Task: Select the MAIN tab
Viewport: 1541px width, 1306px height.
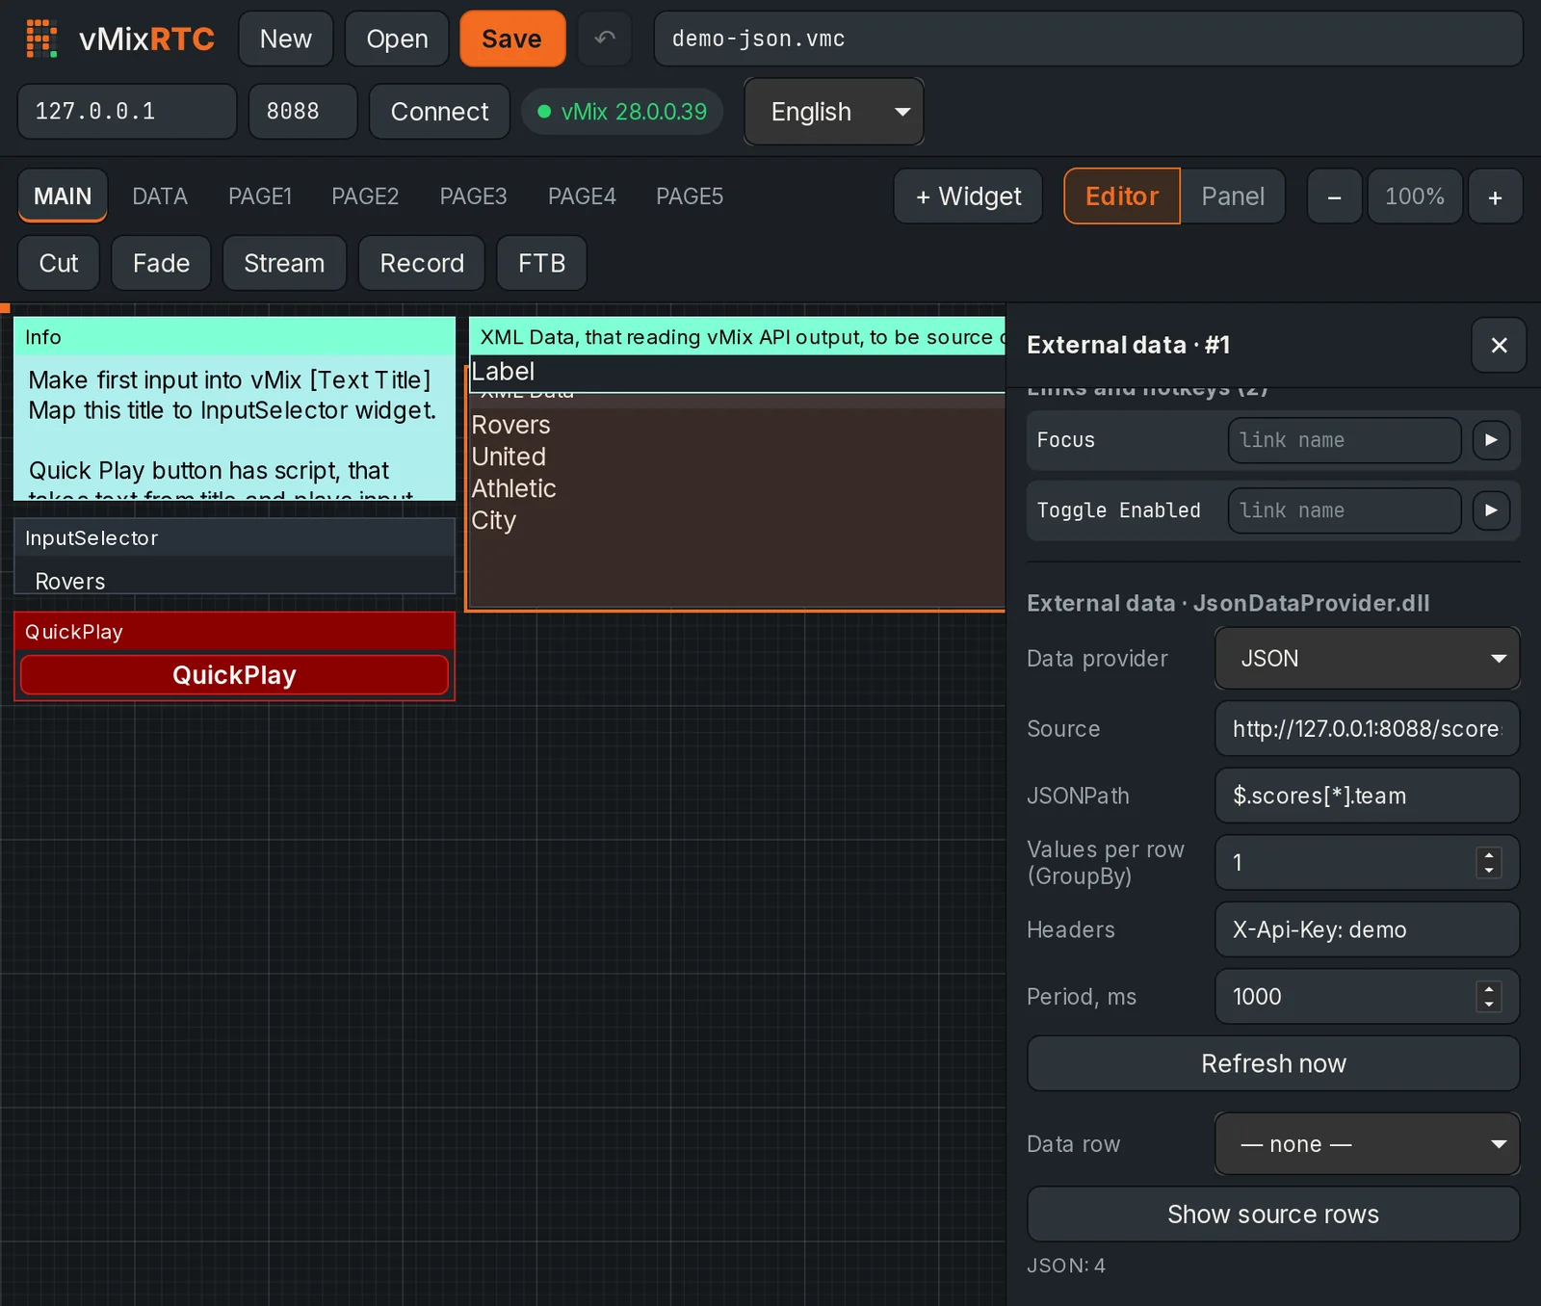Action: [x=63, y=196]
